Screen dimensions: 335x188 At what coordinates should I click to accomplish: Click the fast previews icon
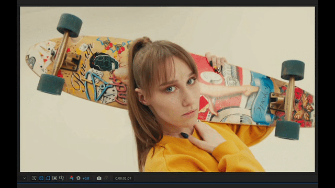pyautogui.click(x=34, y=178)
